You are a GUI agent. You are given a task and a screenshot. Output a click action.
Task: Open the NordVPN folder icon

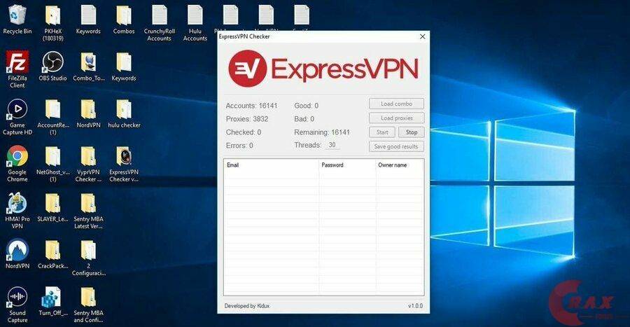click(88, 113)
